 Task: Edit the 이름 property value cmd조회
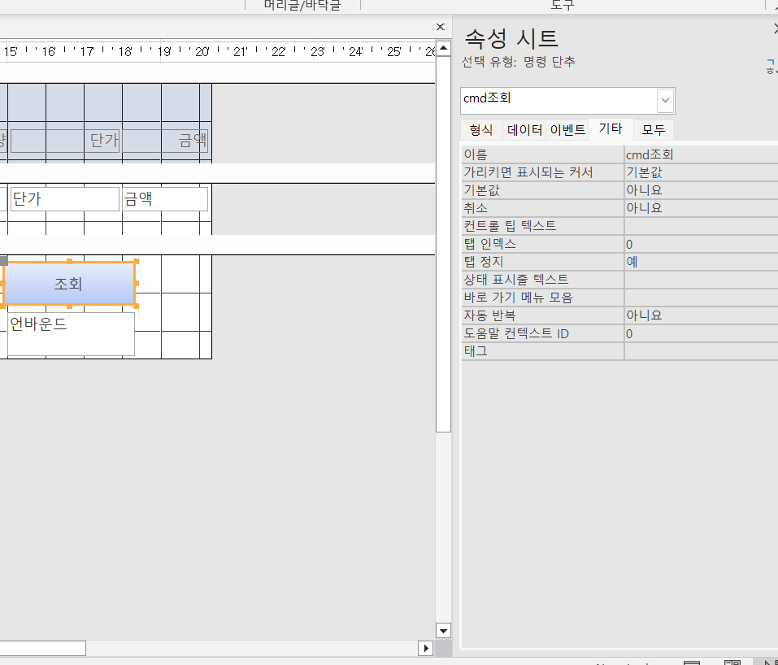click(x=699, y=154)
